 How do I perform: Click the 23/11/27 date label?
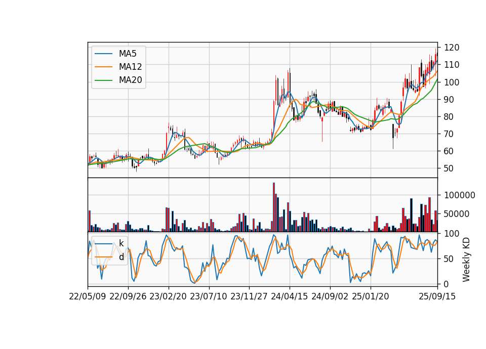tap(249, 296)
